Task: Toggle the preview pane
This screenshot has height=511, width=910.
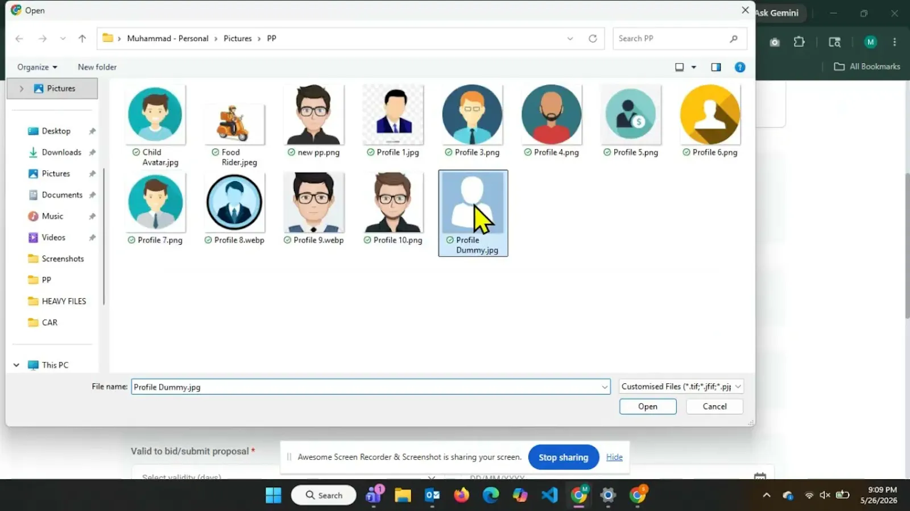Action: pos(716,67)
